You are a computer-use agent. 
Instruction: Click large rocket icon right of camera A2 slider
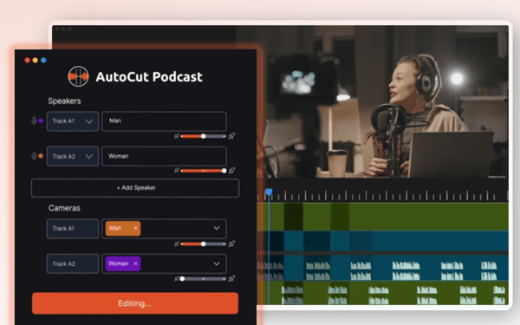[231, 278]
